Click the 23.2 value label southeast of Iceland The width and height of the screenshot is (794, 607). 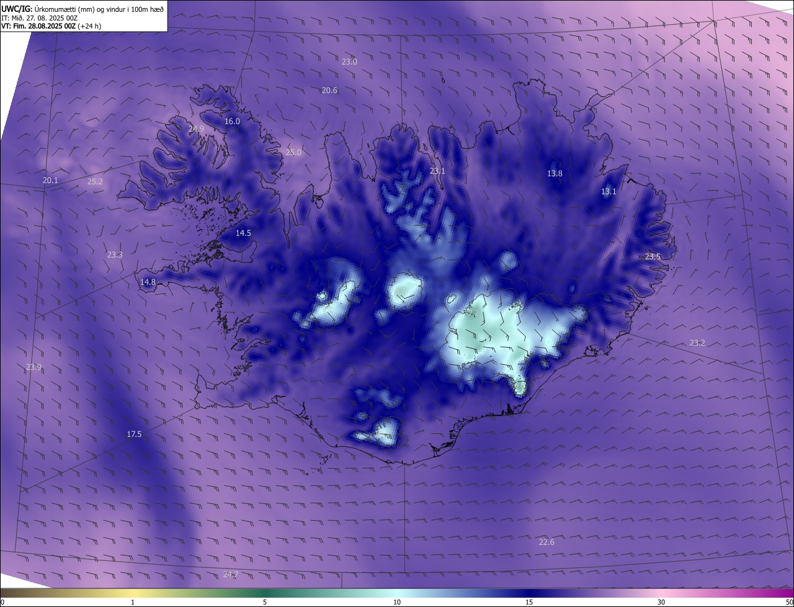tap(697, 343)
